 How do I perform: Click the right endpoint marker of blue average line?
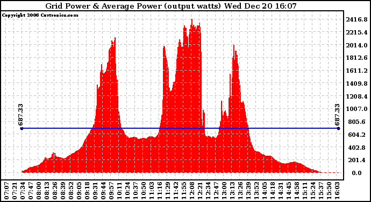click(x=338, y=129)
